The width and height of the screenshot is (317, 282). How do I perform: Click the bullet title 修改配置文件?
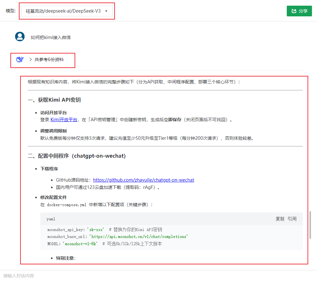54,197
